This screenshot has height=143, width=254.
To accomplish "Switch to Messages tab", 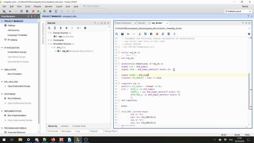I will coord(66,131).
